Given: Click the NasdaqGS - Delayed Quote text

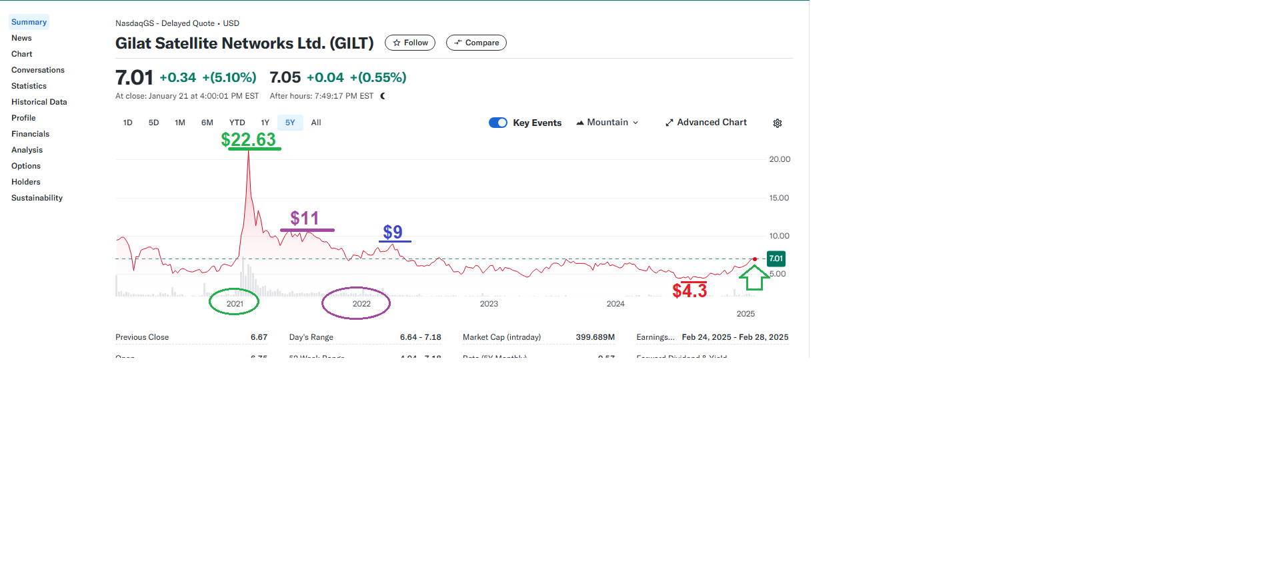Looking at the screenshot, I should tap(165, 23).
